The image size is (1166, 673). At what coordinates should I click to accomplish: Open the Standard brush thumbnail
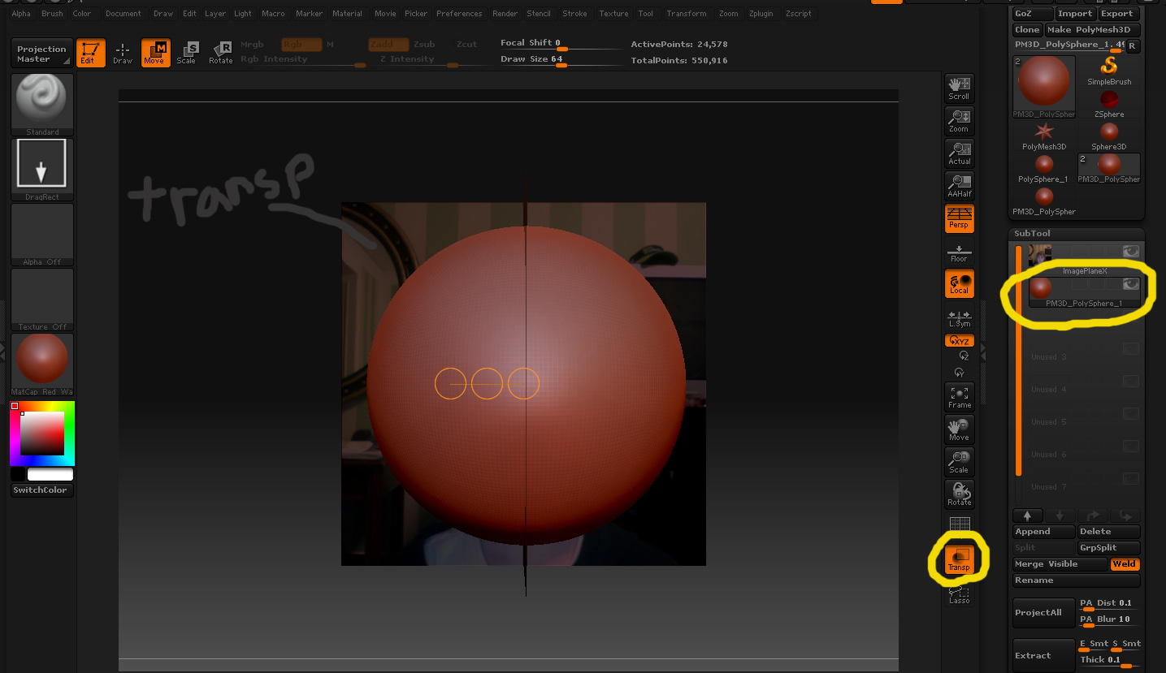[x=42, y=105]
